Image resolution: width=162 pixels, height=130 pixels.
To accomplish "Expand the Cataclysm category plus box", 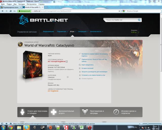I will coord(68,77).
